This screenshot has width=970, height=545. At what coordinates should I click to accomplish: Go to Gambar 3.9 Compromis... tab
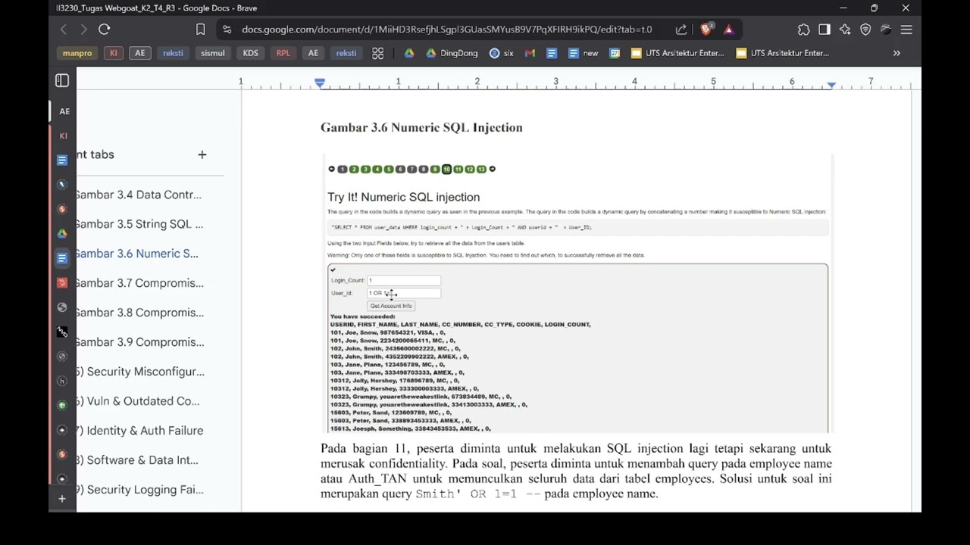click(x=139, y=342)
